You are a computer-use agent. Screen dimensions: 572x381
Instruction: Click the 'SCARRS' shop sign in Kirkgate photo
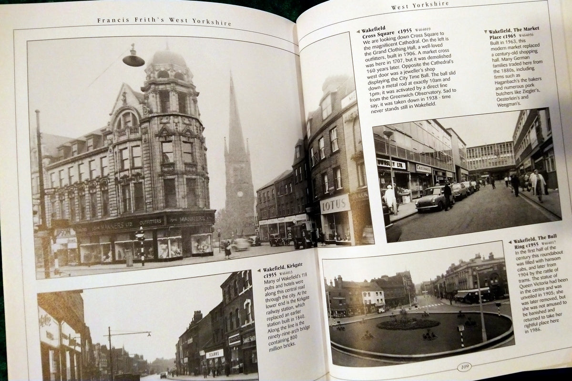[214, 353]
